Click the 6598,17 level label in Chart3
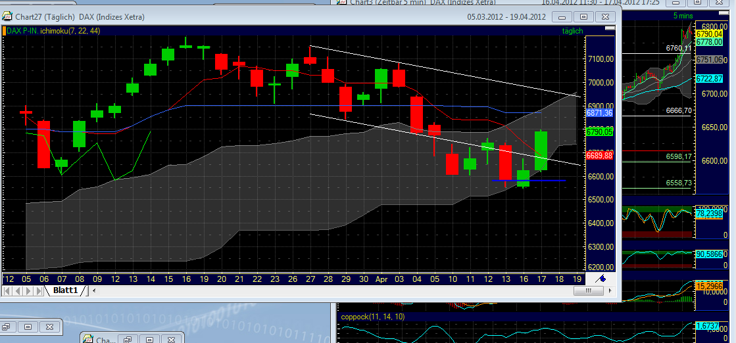Viewport: 736px width, 343px height. point(678,156)
